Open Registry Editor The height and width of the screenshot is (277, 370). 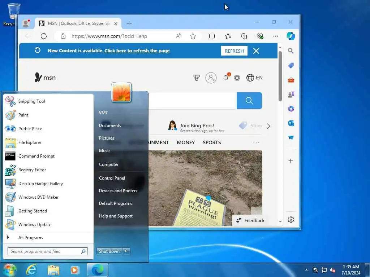(48, 170)
